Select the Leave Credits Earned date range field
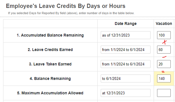Image resolution: width=175 pixels, height=102 pixels. tap(125, 50)
